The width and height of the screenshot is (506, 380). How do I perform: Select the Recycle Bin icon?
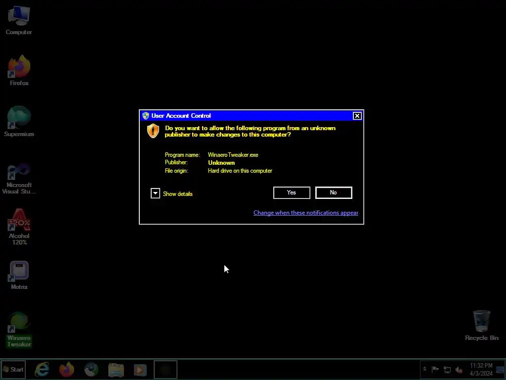coord(481,326)
